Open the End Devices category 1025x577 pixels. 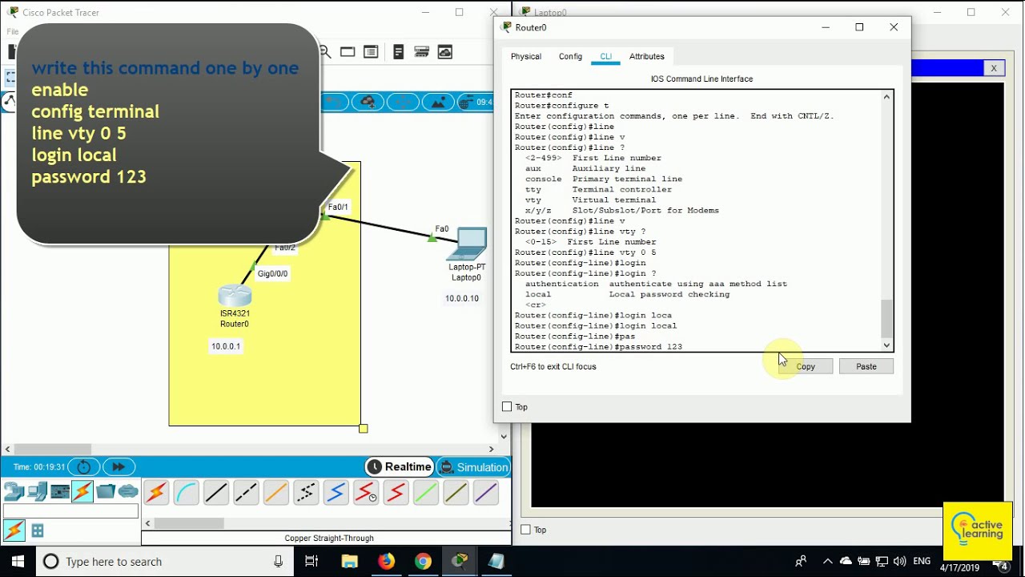click(x=37, y=491)
